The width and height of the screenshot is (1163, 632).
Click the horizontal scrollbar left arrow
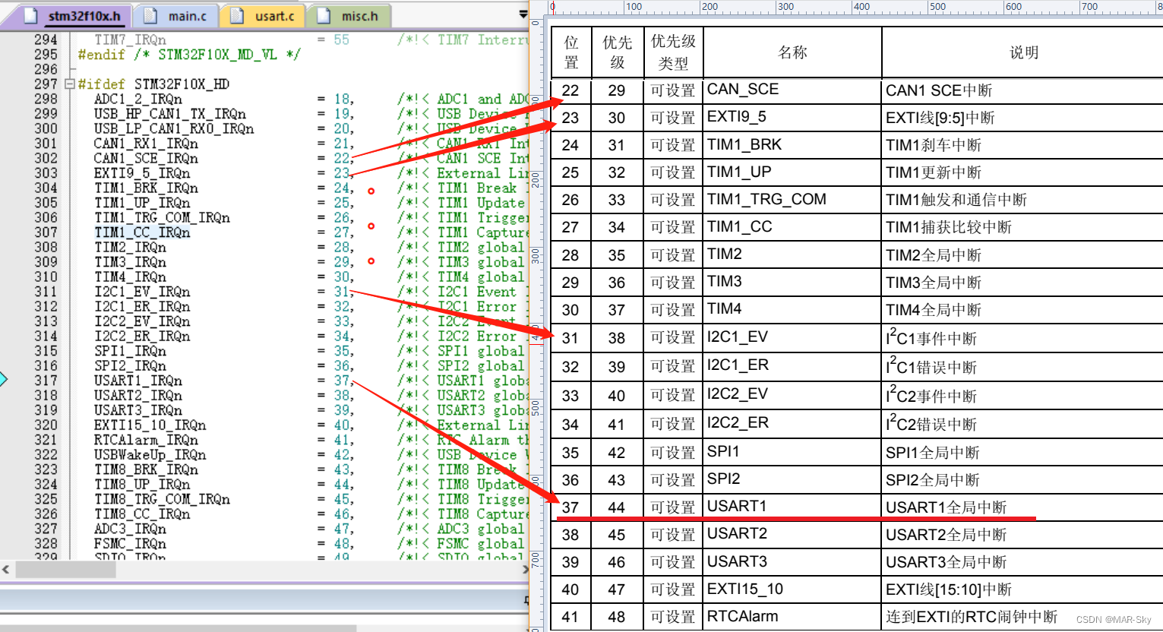[6, 568]
